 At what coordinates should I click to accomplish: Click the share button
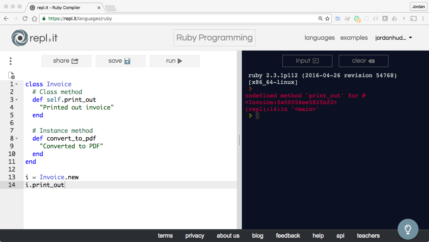click(x=67, y=61)
